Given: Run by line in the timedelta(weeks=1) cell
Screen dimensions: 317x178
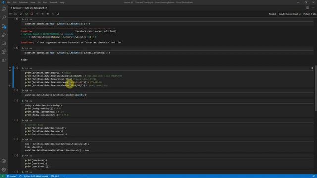Looking at the screenshot, I should (x=26, y=90).
